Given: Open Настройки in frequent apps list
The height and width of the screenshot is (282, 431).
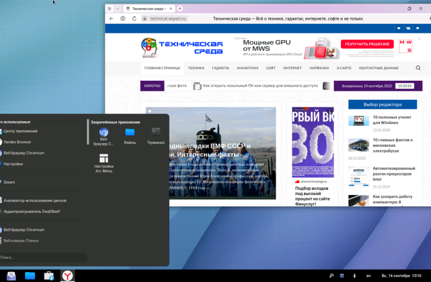Looking at the screenshot, I should point(13,164).
